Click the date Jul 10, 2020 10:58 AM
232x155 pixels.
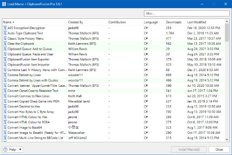click(x=203, y=86)
